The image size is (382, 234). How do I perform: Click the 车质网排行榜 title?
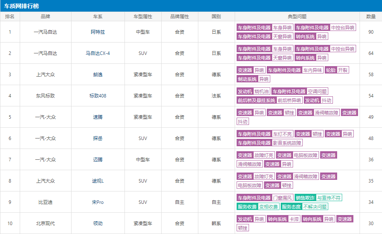tap(21, 6)
